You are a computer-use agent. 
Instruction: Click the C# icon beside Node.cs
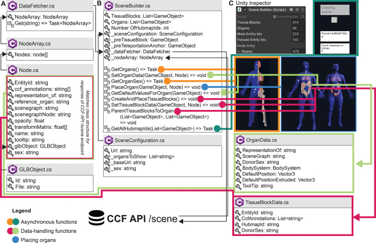(12, 70)
